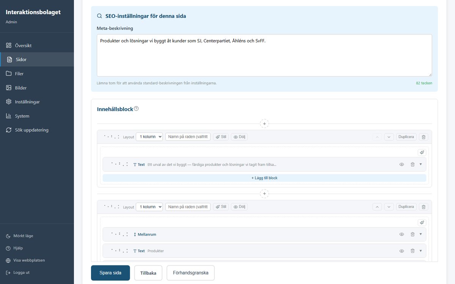The image size is (455, 284).
Task: Click the Tillbaka button
Action: point(148,273)
